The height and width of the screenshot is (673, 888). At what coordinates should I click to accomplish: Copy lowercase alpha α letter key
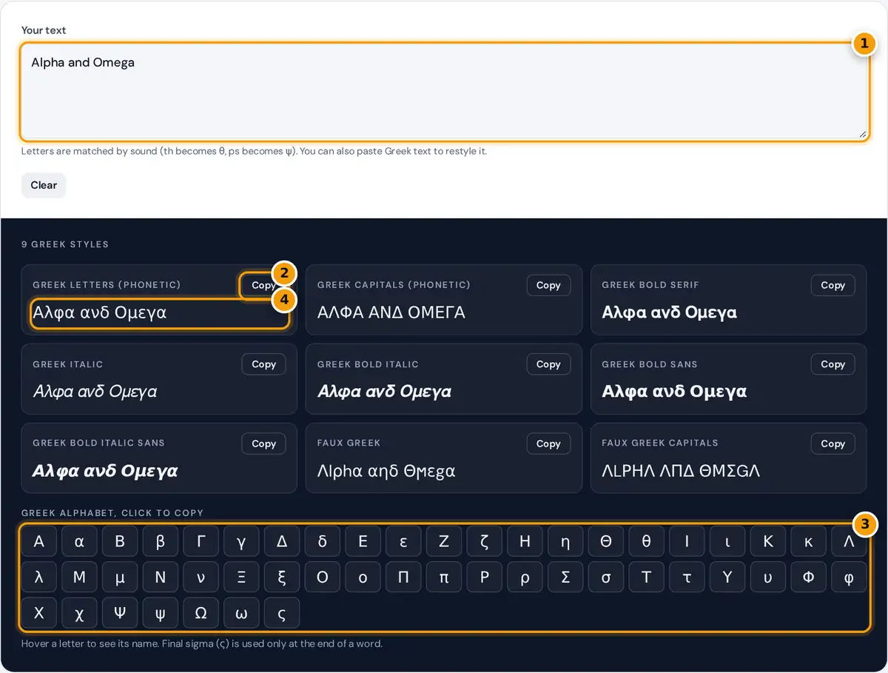click(x=79, y=541)
